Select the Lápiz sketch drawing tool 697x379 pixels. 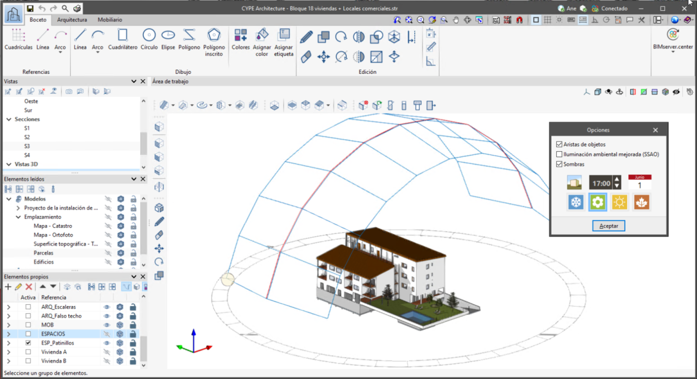[305, 37]
